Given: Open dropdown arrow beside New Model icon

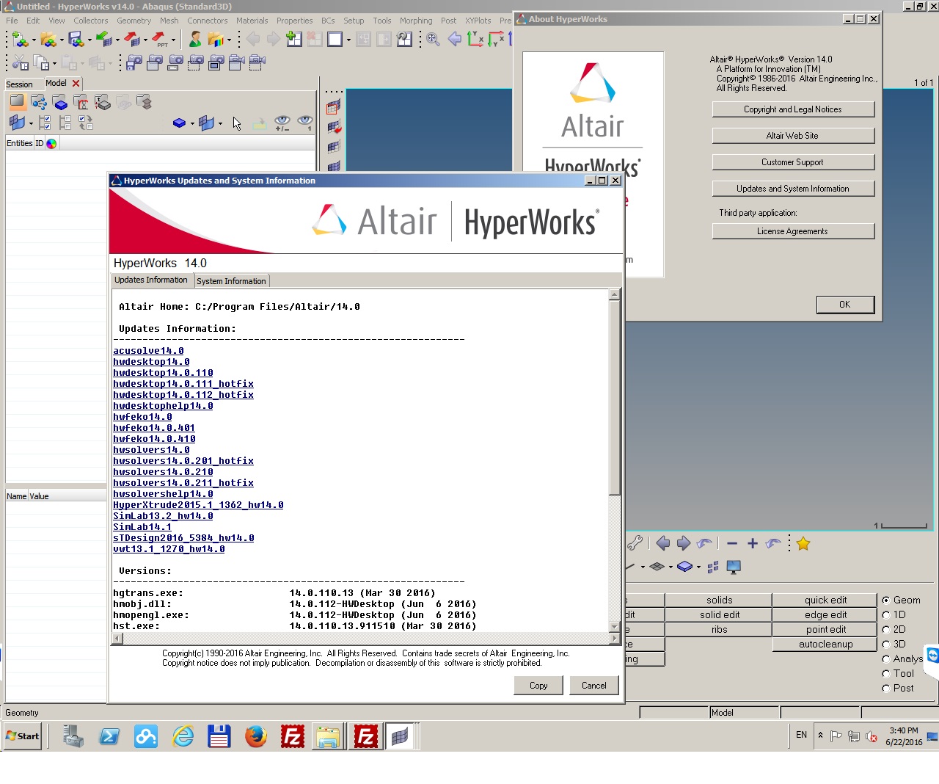Looking at the screenshot, I should click(x=34, y=40).
